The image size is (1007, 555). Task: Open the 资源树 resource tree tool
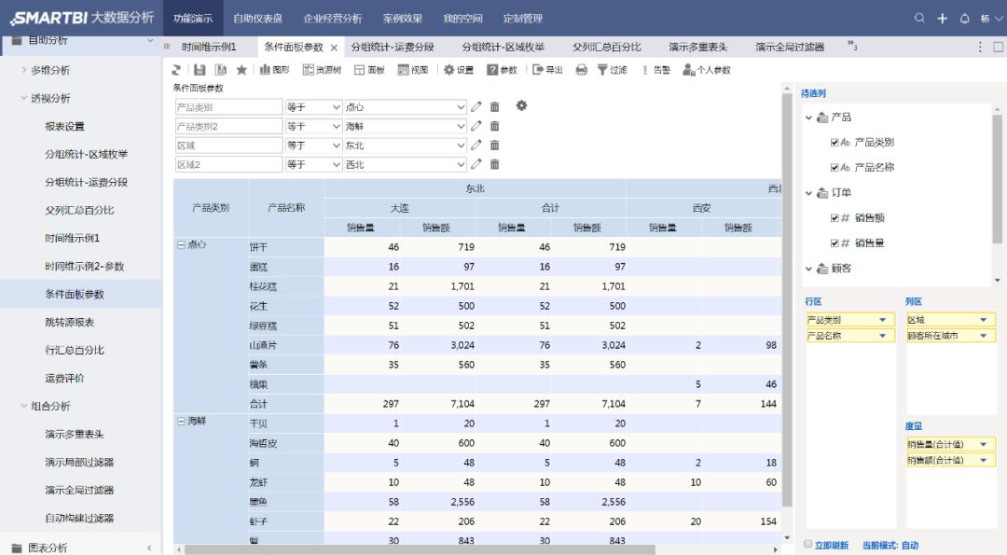point(322,70)
